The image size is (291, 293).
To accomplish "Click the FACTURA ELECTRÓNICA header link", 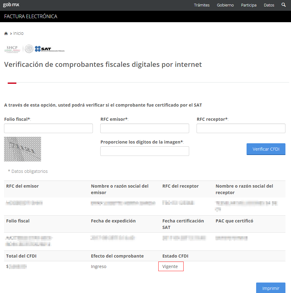I will [x=30, y=16].
